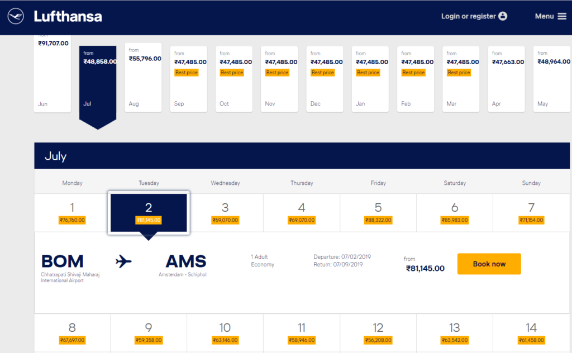The image size is (572, 353).
Task: Select the May month card
Action: tap(552, 79)
